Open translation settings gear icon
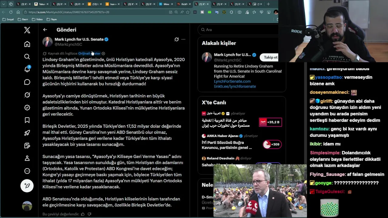 pyautogui.click(x=103, y=54)
